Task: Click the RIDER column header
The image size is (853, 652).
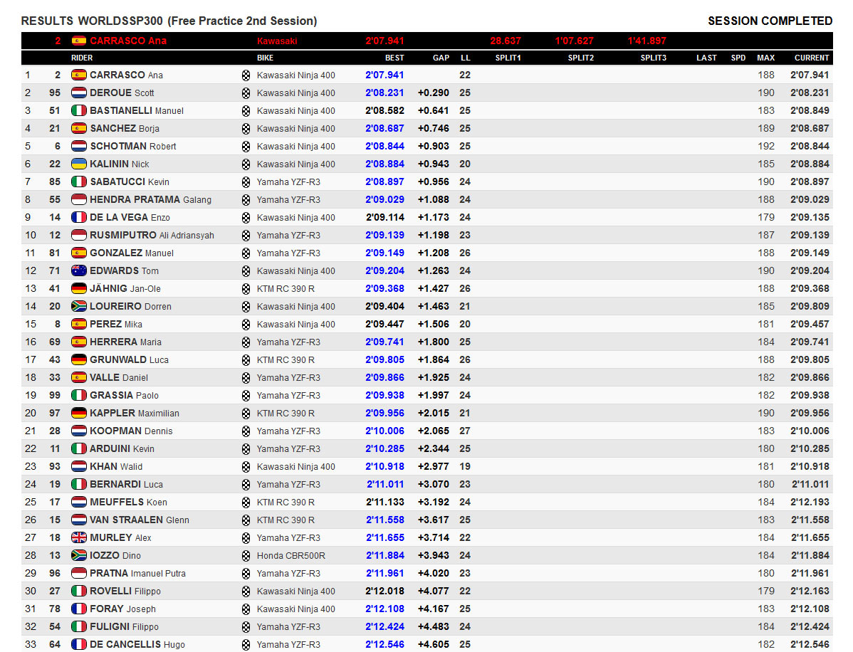Action: (x=82, y=58)
